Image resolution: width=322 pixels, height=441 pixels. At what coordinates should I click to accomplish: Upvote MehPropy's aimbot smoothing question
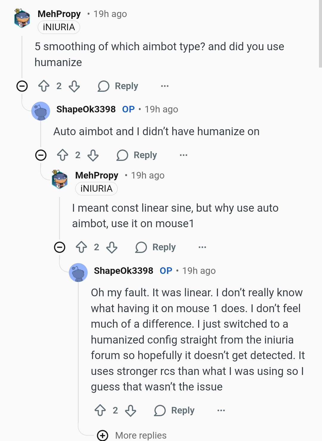44,86
